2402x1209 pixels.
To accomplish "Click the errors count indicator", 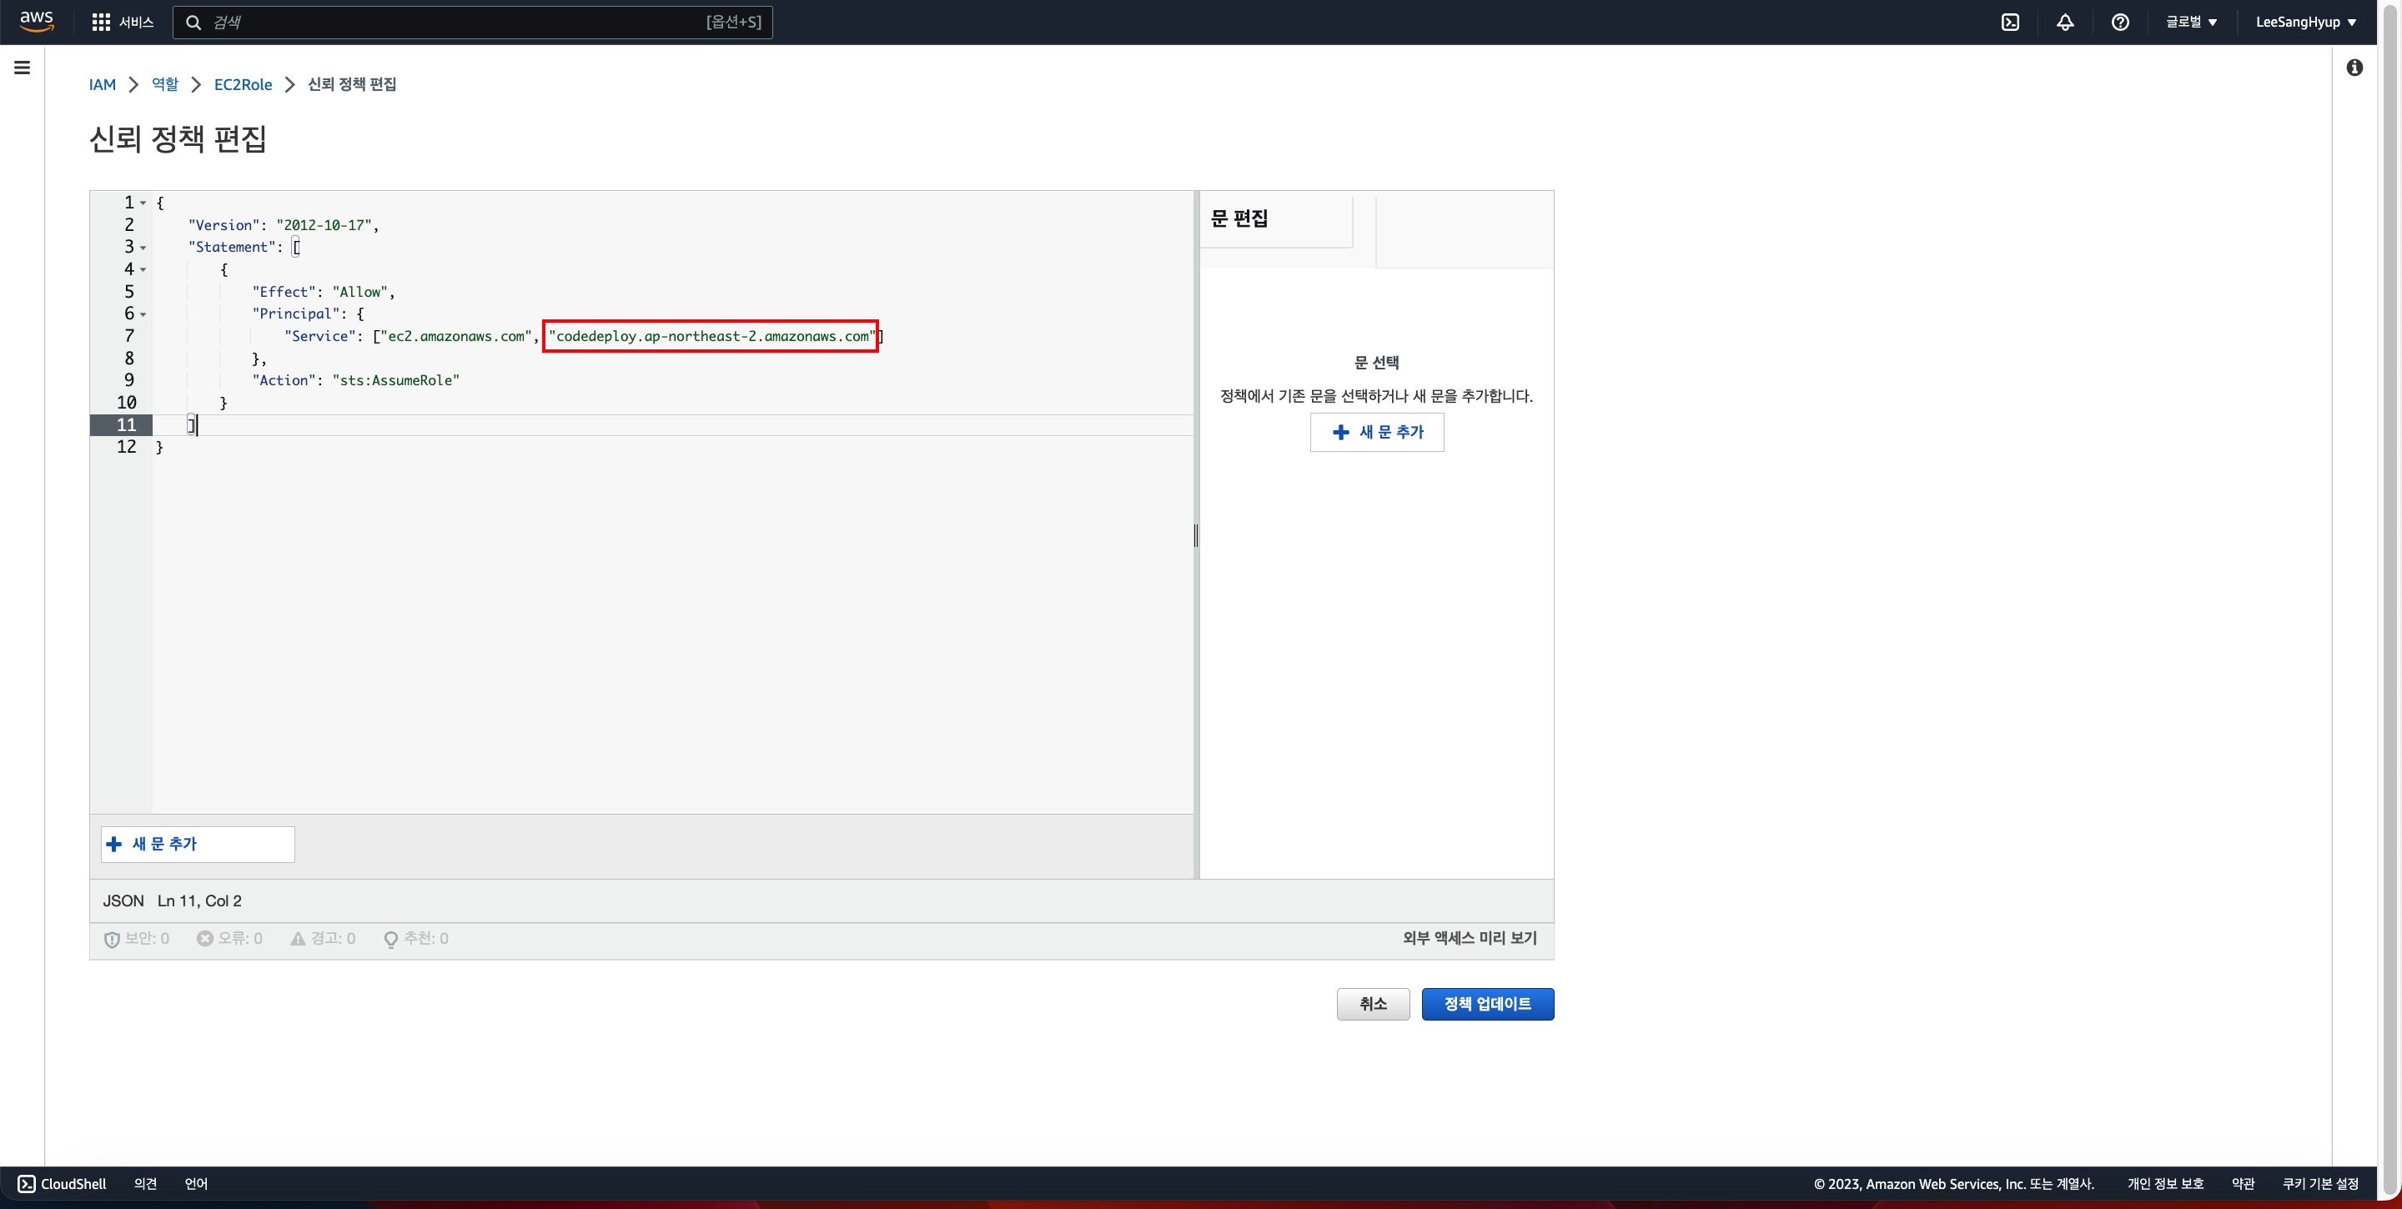I will (229, 939).
